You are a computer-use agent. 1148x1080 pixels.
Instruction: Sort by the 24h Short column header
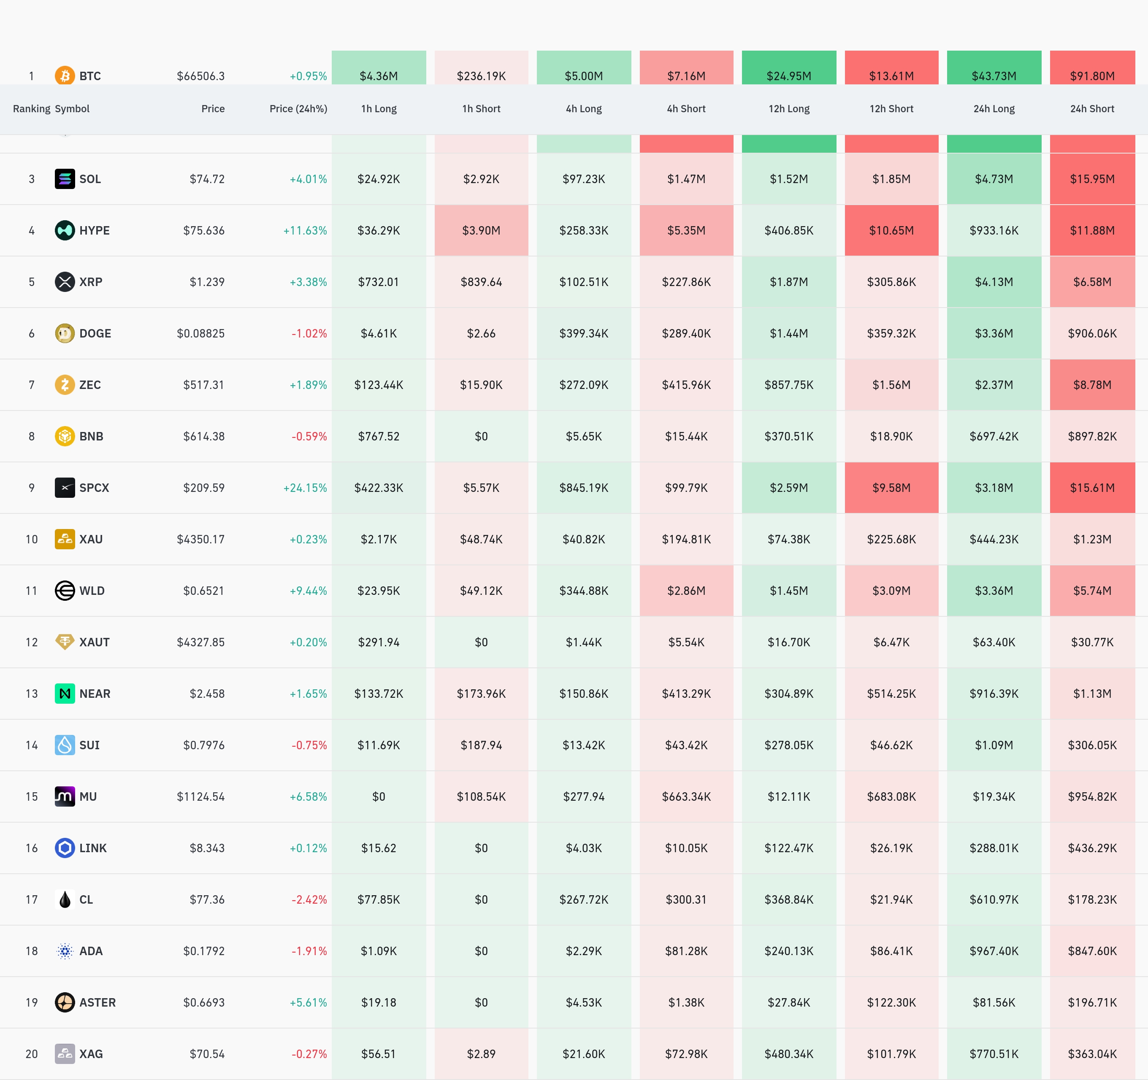[1092, 108]
